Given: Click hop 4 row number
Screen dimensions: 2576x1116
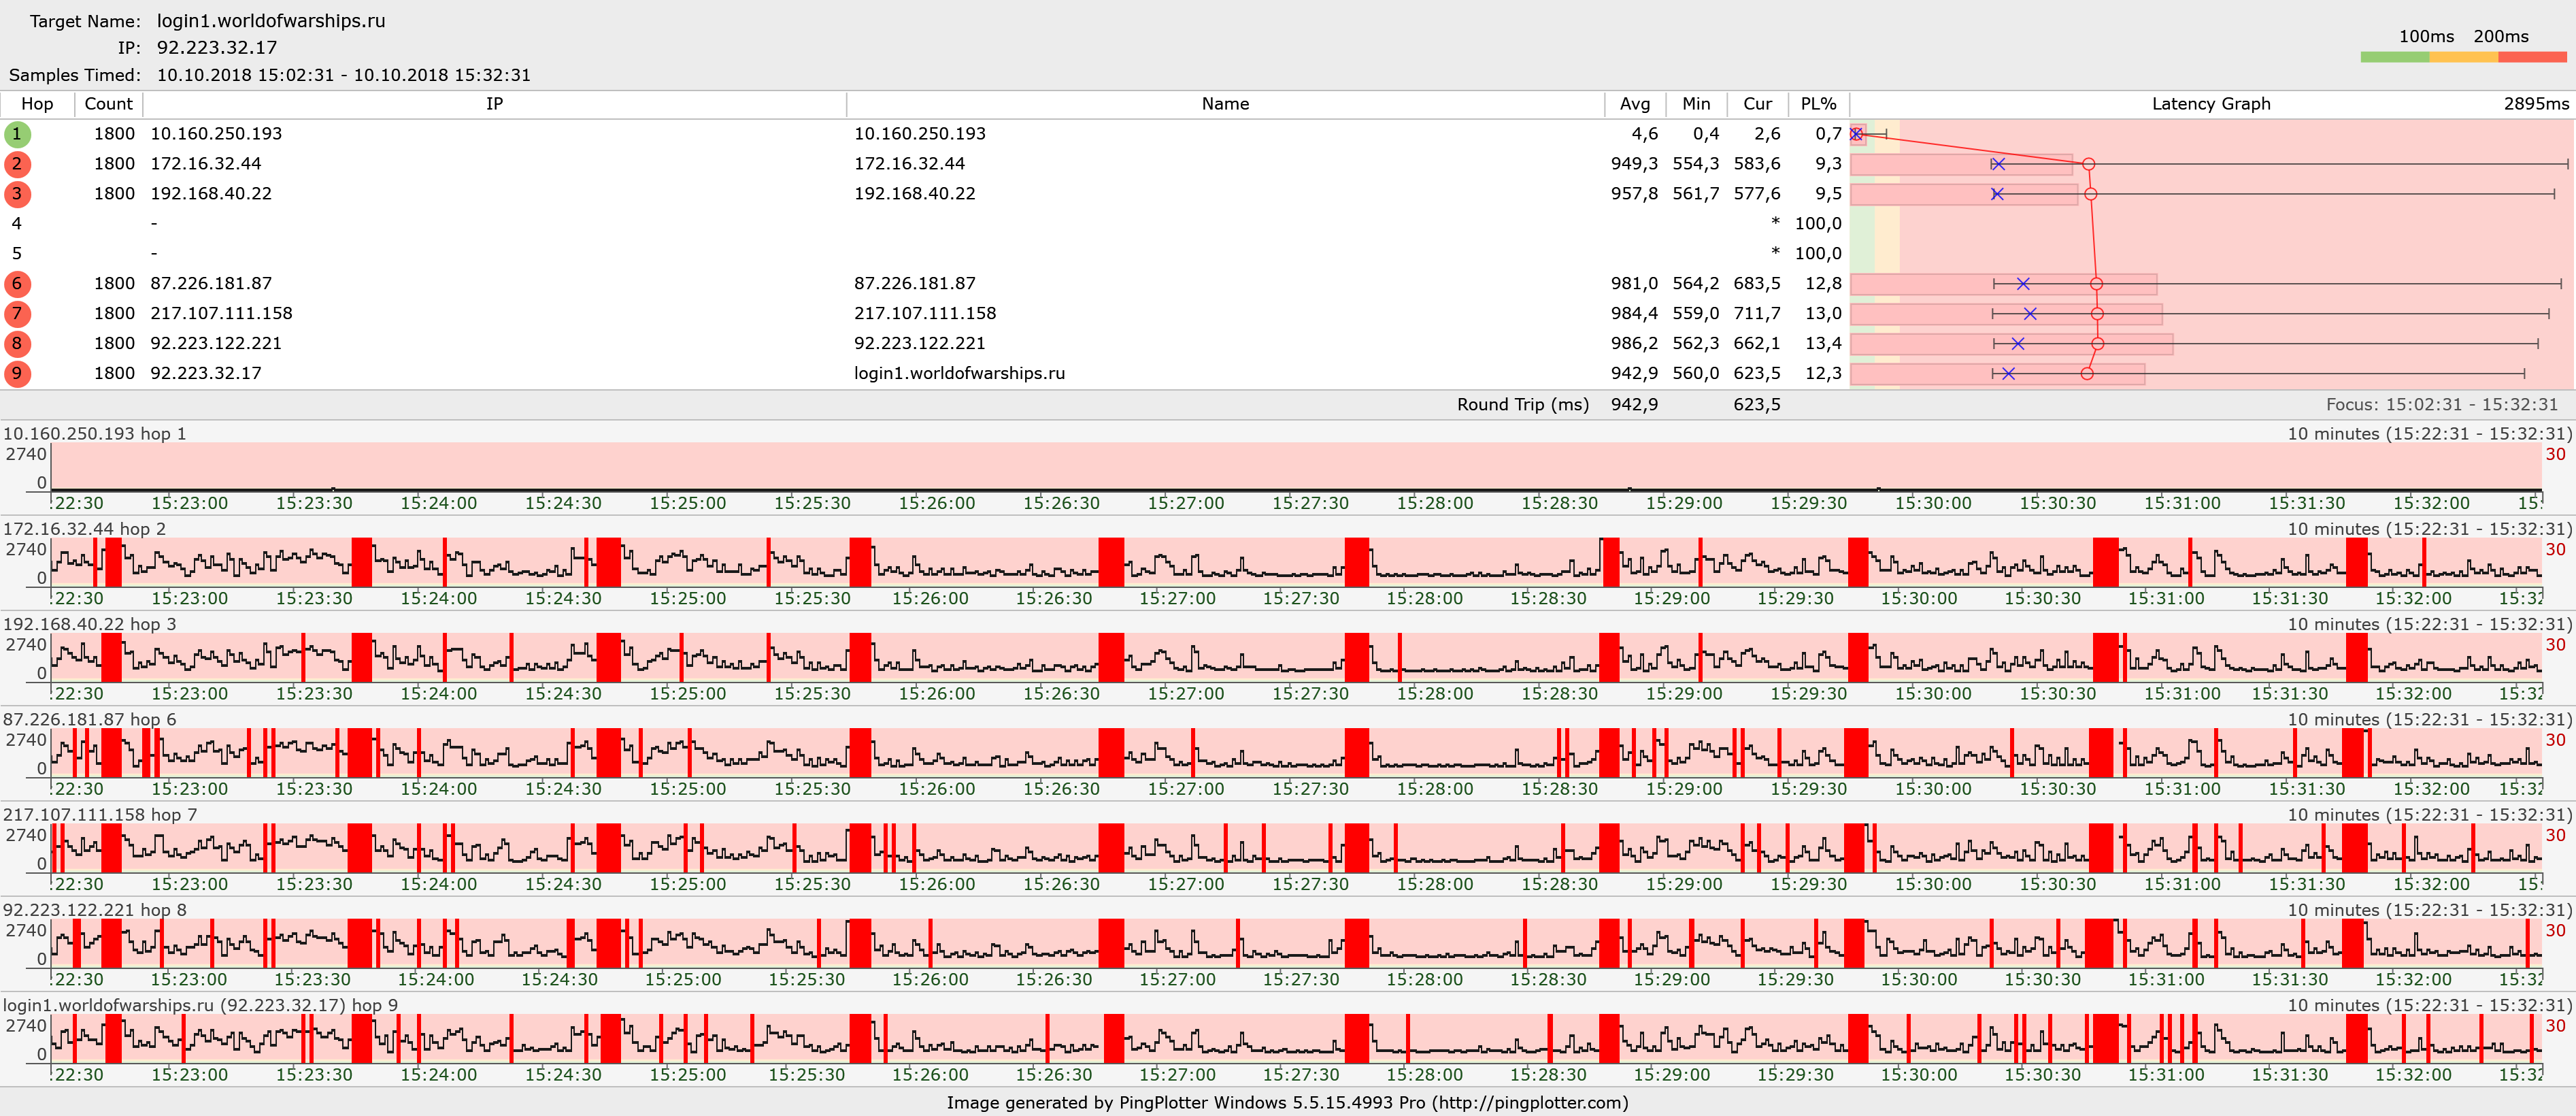Looking at the screenshot, I should tap(17, 224).
